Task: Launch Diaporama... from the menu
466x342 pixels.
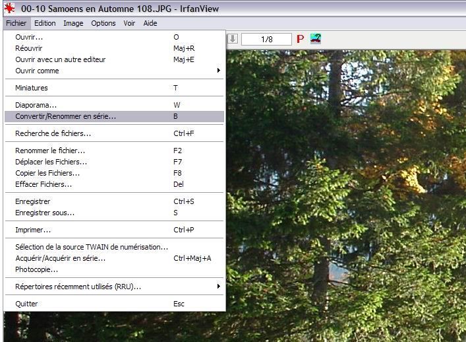Action: click(115, 105)
